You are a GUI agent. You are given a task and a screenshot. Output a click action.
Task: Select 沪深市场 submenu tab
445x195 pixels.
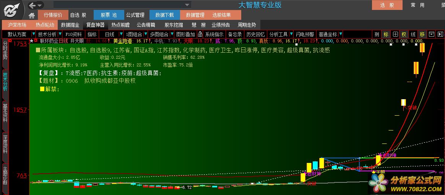17,25
